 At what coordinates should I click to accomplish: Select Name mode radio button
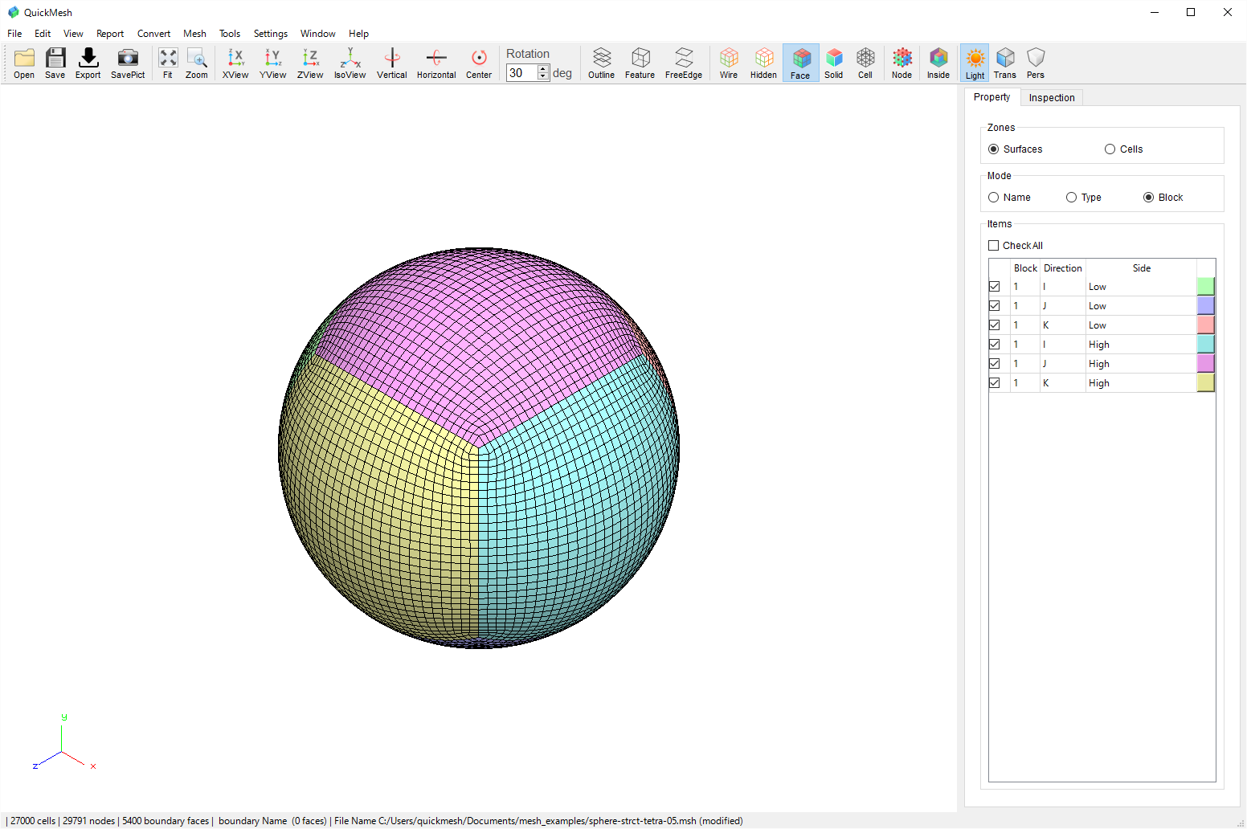[994, 198]
